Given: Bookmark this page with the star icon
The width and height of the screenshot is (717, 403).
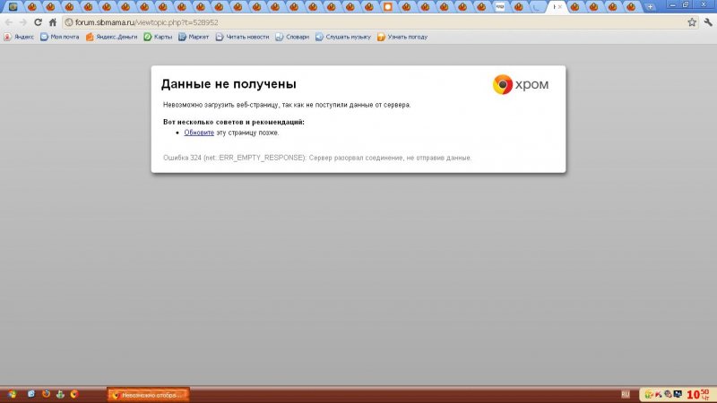Looking at the screenshot, I should [691, 21].
